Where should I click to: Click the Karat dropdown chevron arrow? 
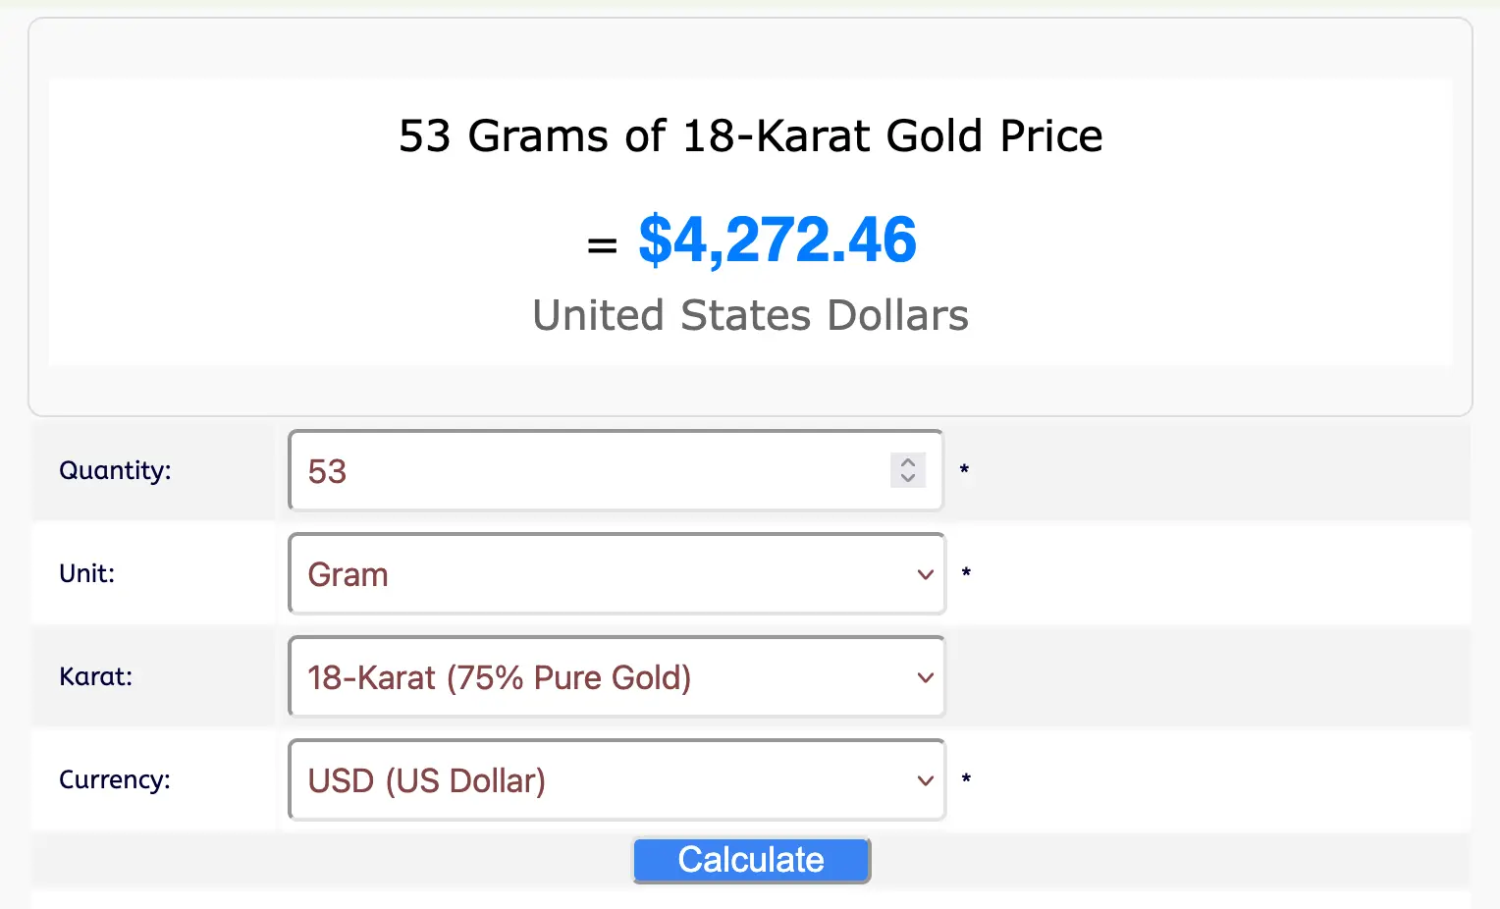[925, 677]
